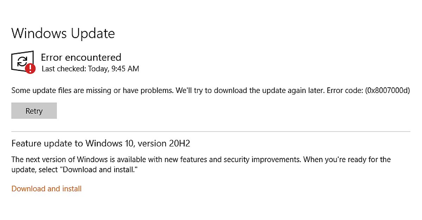This screenshot has height=220, width=422.
Task: Open the Download and install link
Action: (46, 189)
